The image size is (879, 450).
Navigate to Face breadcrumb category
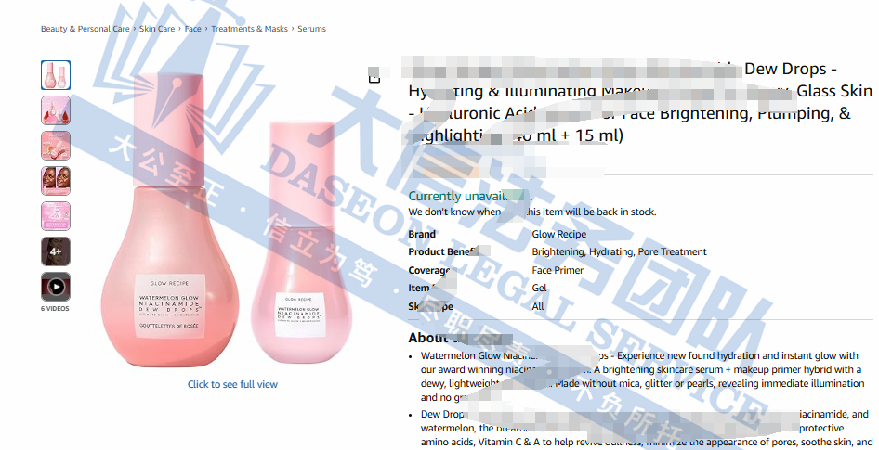pyautogui.click(x=192, y=29)
